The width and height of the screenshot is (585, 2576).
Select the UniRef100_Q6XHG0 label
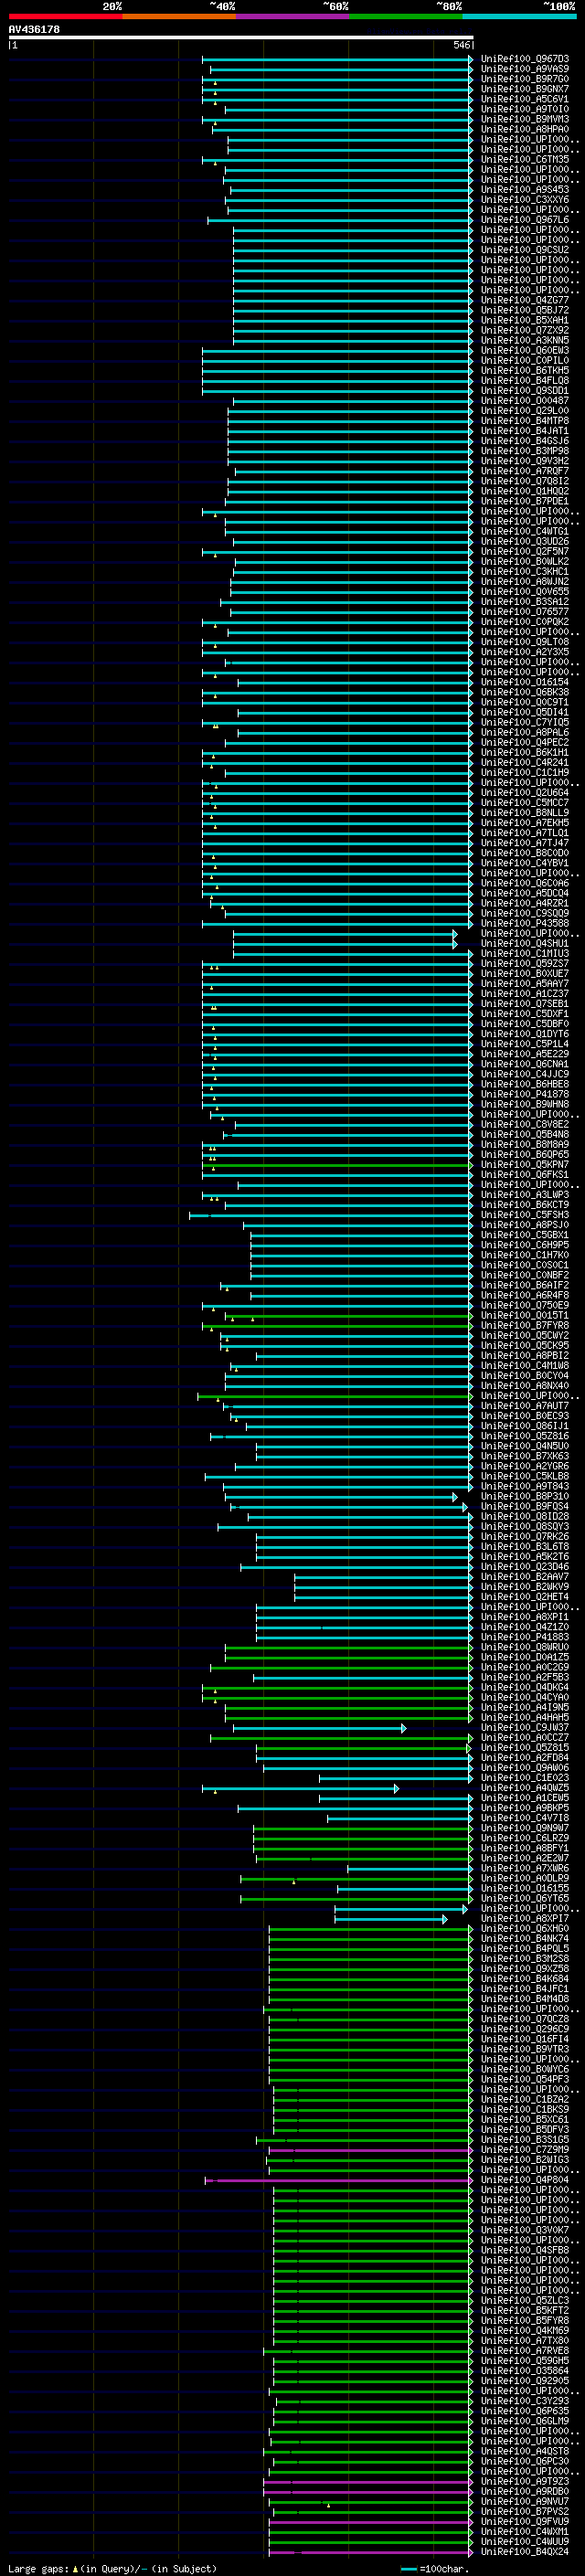tap(525, 1928)
